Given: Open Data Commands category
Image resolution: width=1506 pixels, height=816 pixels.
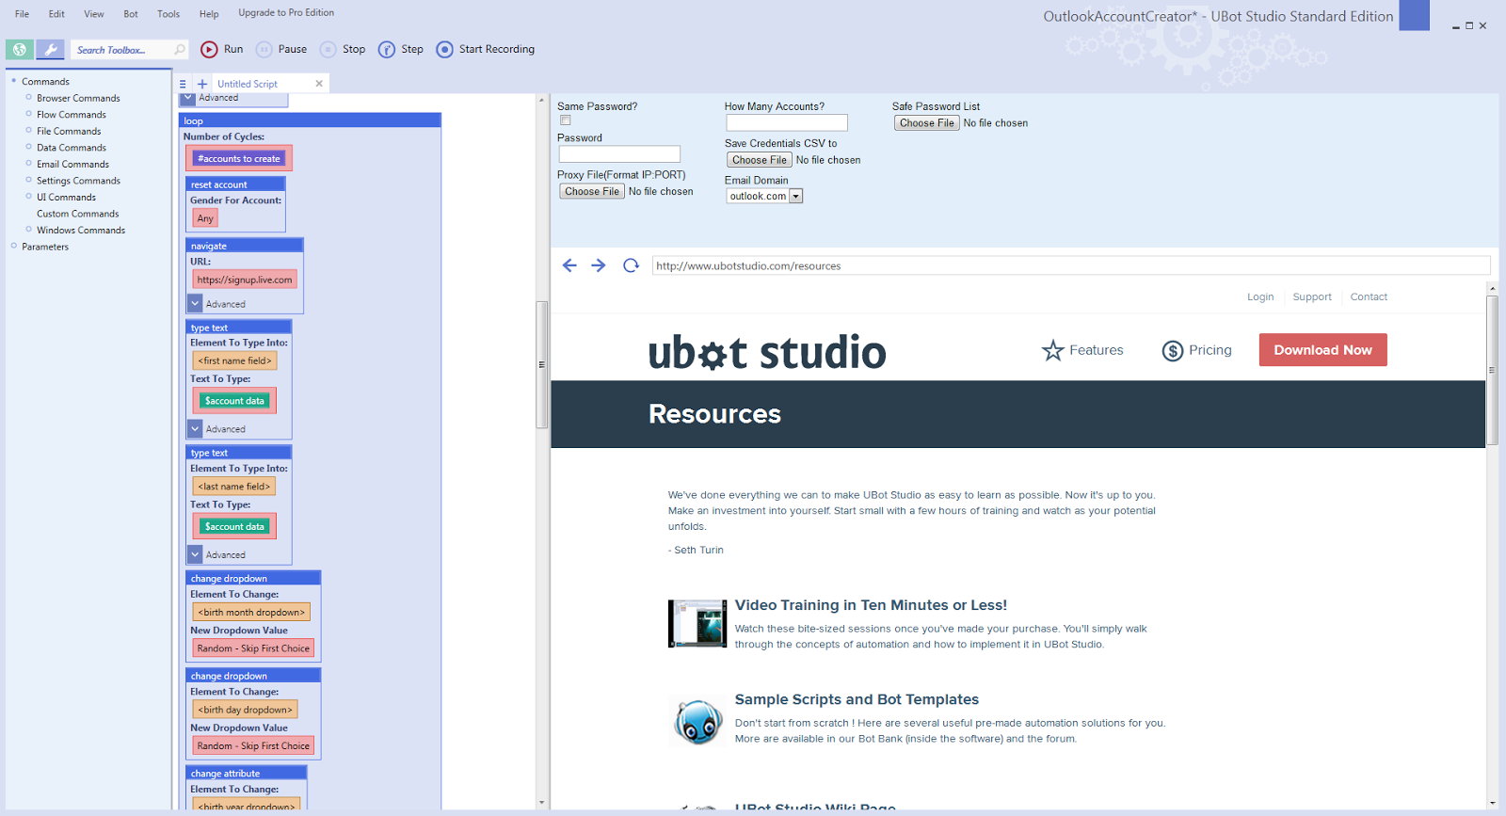Looking at the screenshot, I should [72, 147].
